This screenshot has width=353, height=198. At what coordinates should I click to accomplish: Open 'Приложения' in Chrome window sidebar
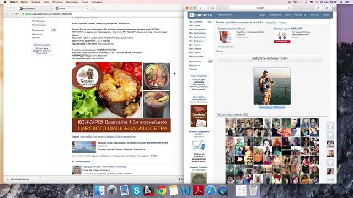click(38, 30)
